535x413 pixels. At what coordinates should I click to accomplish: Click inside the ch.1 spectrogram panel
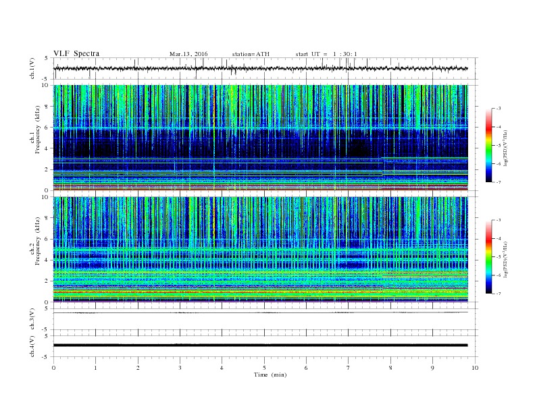[261, 138]
